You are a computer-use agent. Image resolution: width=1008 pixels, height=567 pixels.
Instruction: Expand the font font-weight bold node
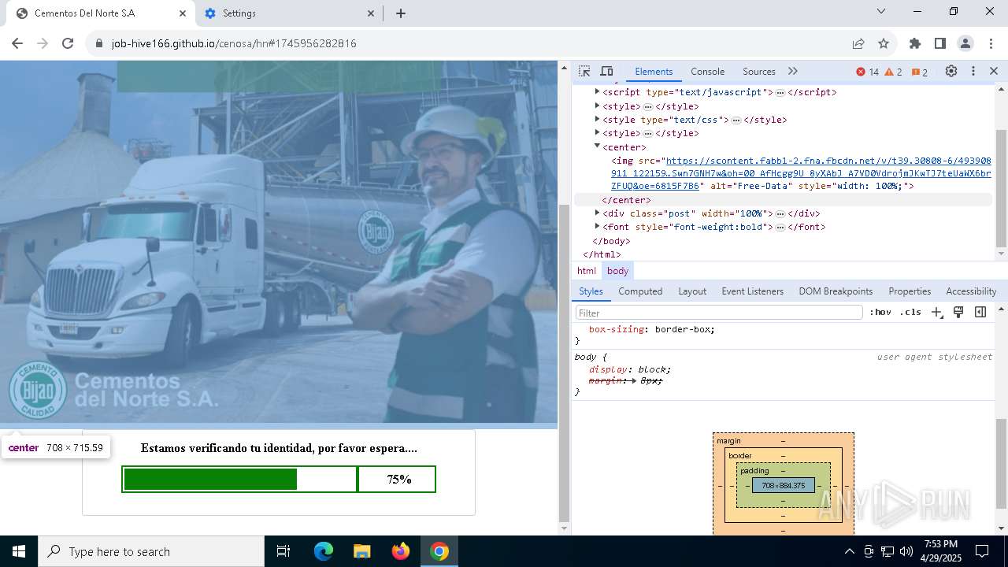point(597,226)
